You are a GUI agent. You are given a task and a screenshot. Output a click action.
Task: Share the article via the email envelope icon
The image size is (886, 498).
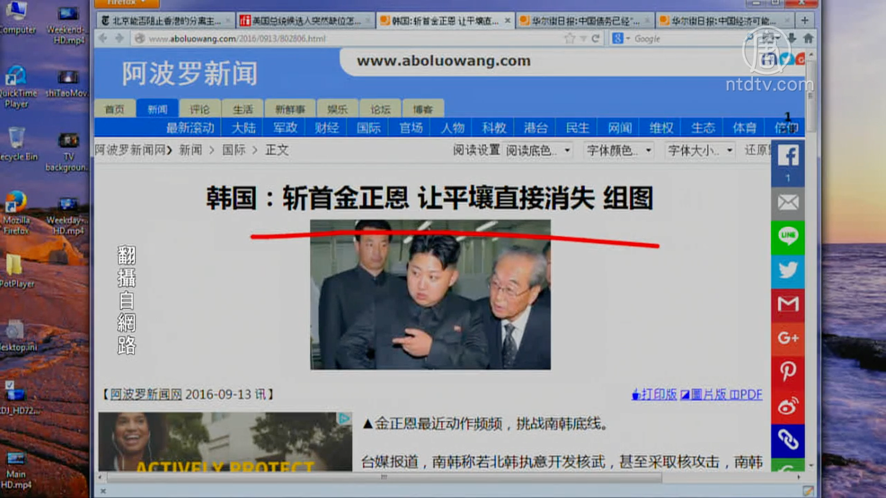(787, 203)
